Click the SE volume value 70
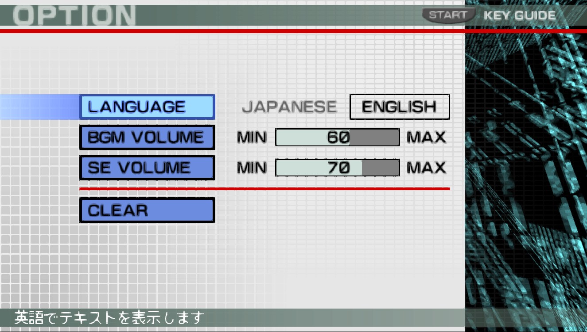Screen dimensions: 587x332 [339, 168]
